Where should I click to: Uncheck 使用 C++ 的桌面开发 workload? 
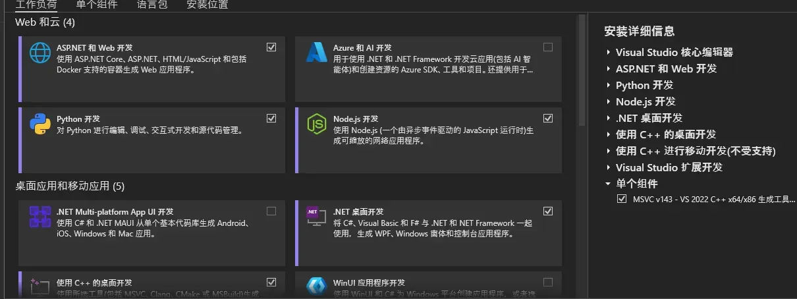tap(271, 283)
